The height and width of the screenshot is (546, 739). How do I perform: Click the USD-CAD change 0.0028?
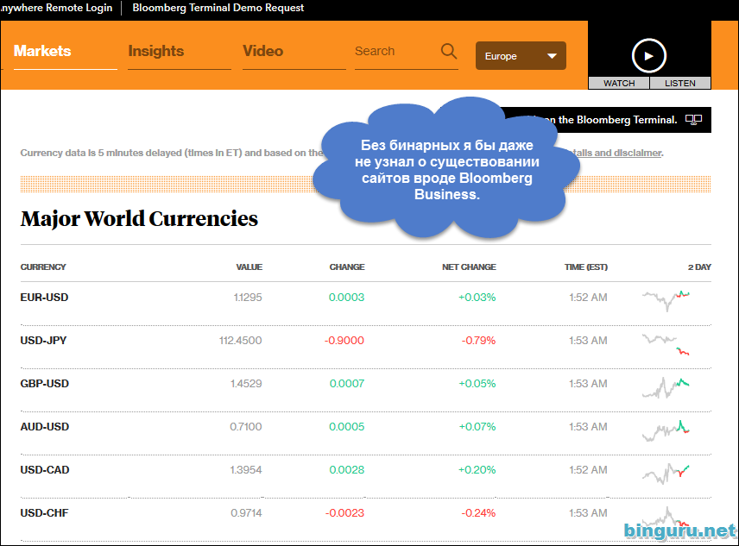[x=346, y=470]
